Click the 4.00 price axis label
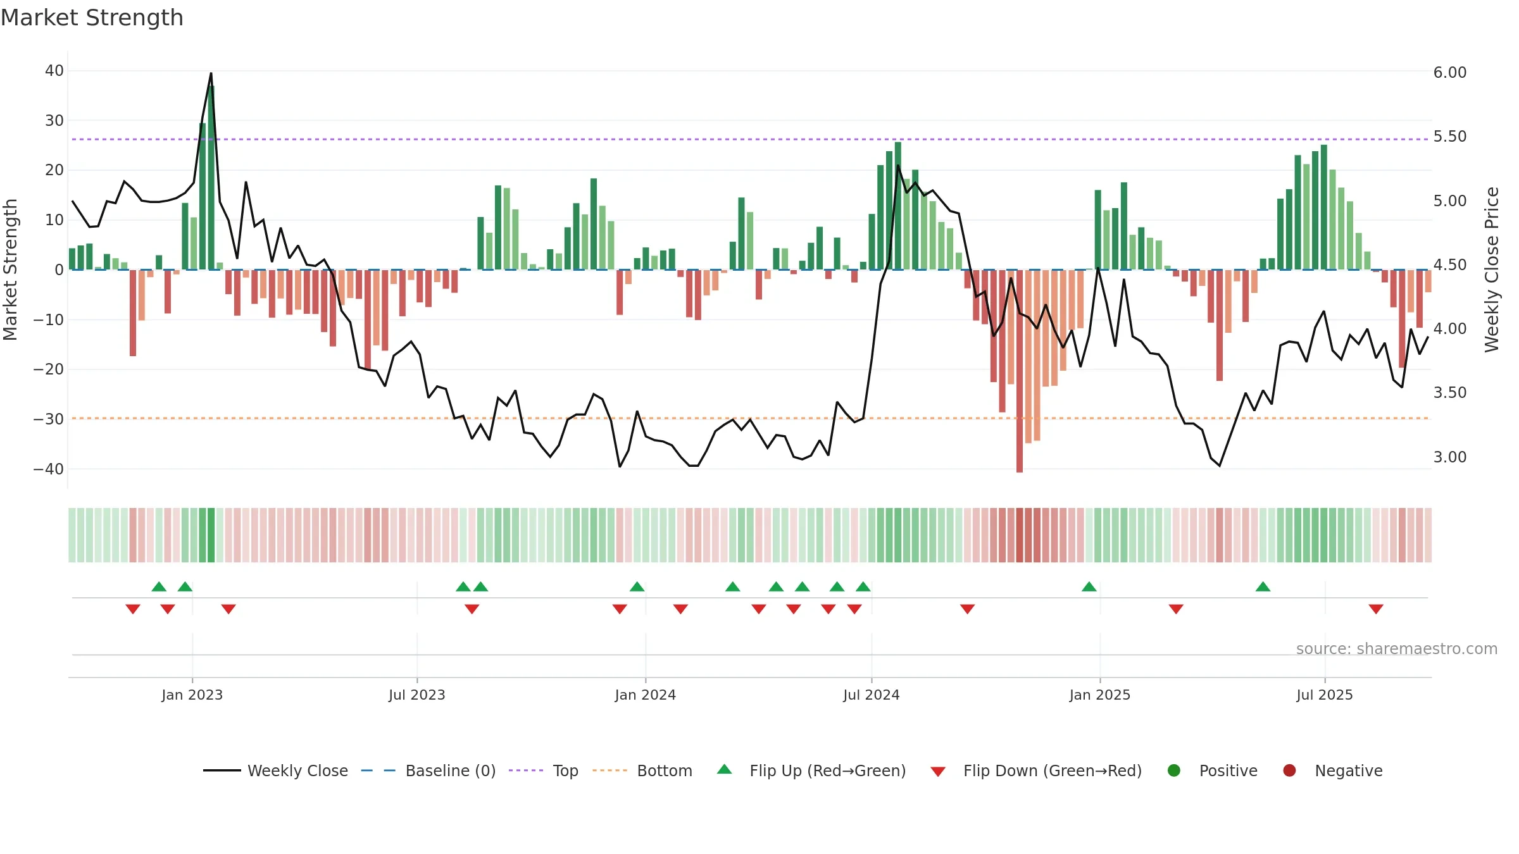The image size is (1519, 854). (1450, 328)
